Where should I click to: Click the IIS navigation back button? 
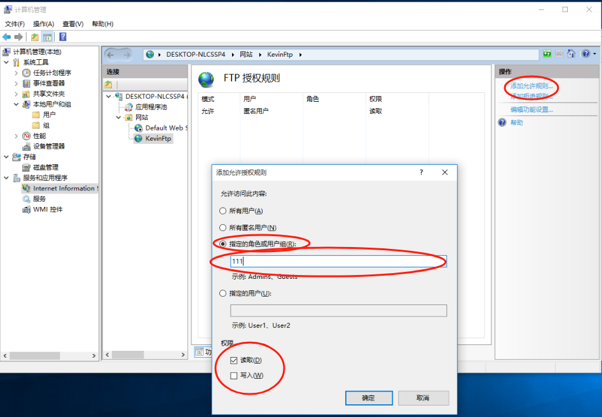pos(111,55)
